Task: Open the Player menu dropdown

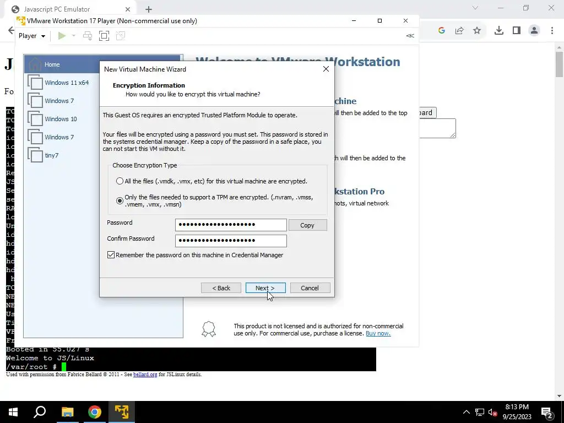Action: [32, 36]
